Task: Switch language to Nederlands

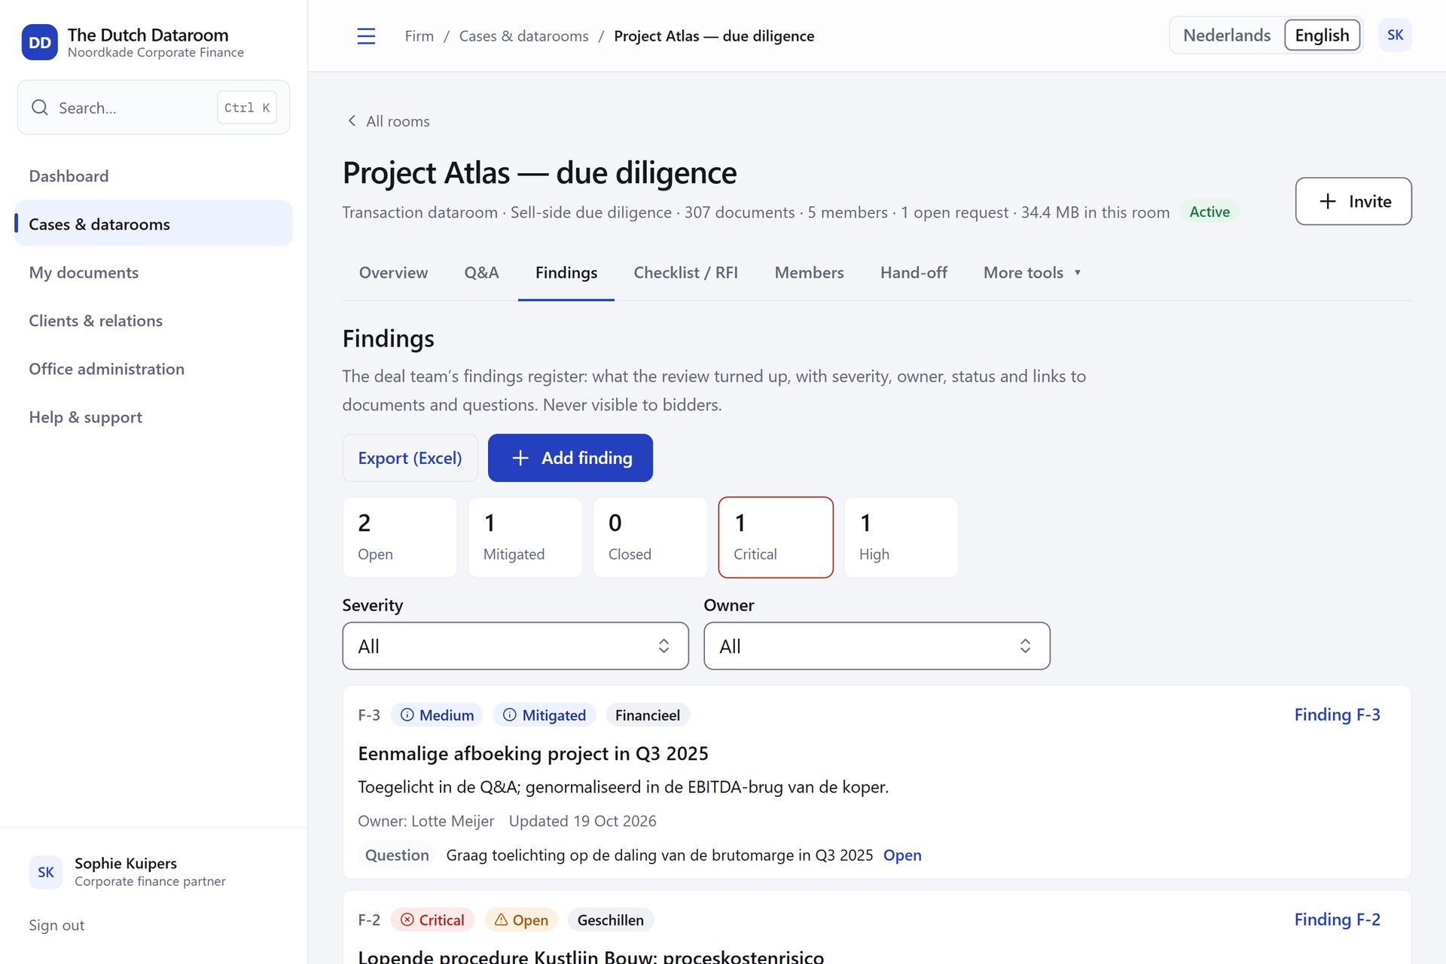Action: tap(1227, 35)
